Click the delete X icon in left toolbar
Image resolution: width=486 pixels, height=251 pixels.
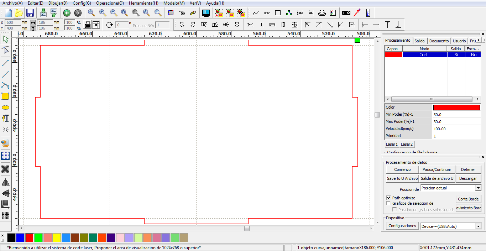pyautogui.click(x=5, y=169)
